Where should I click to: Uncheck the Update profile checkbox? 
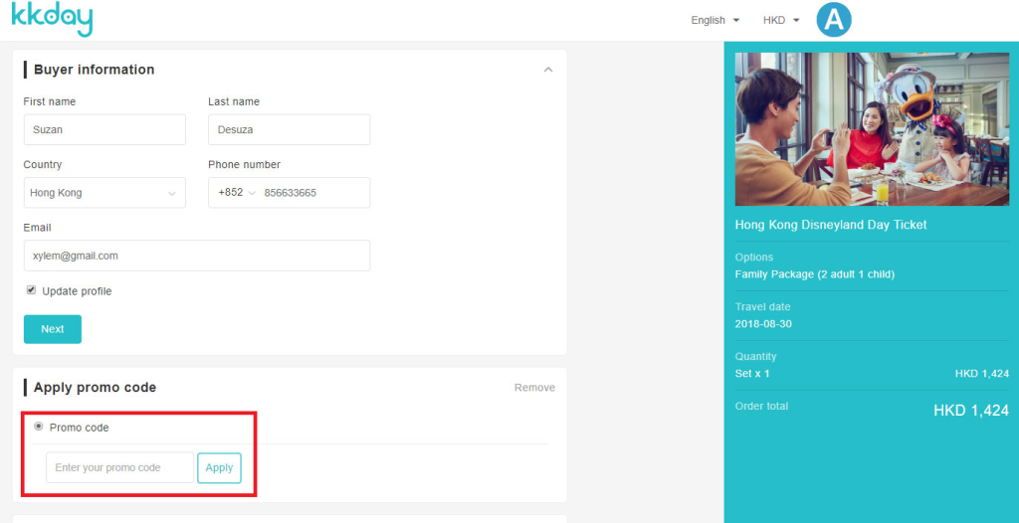(x=31, y=290)
